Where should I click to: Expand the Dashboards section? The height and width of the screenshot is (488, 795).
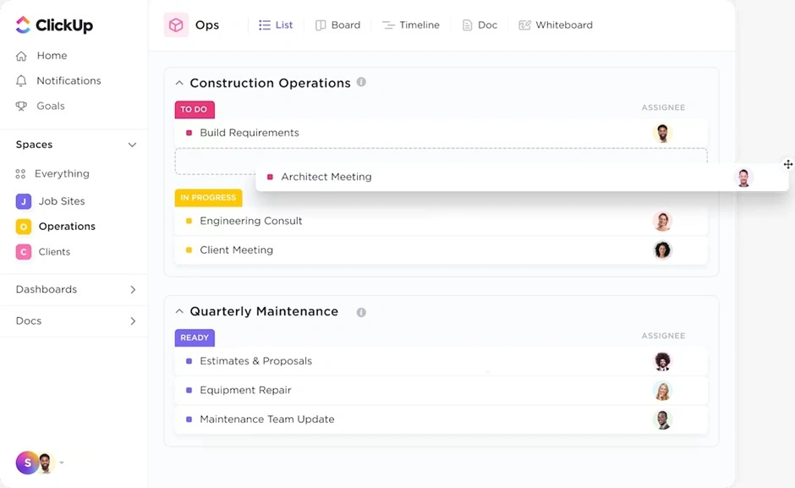click(132, 290)
